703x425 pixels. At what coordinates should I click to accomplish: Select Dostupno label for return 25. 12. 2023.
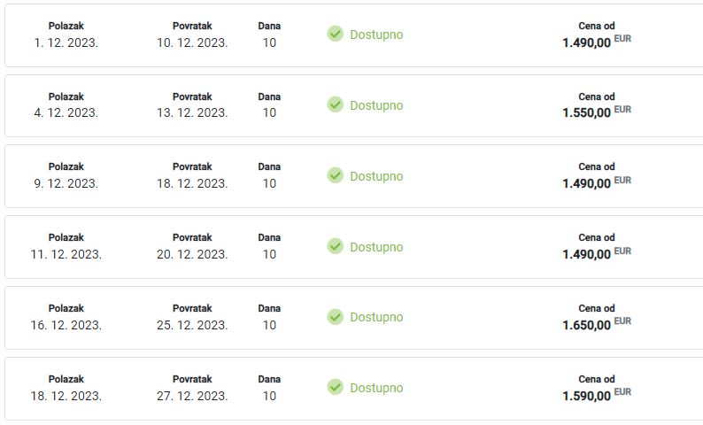click(376, 317)
